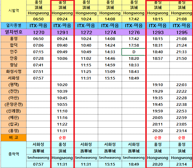Viewport: 193px width, 168px height.
Task: Click the 22:03 time cell
Action: tap(182, 85)
